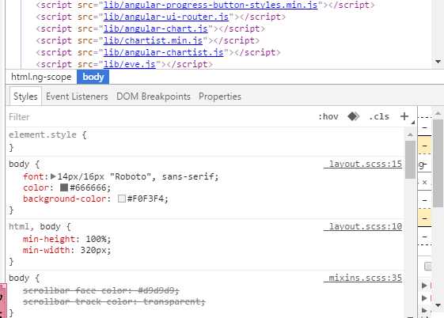This screenshot has height=318, width=444.
Task: Click the struck-through scrollbar-track-color property
Action: [114, 301]
